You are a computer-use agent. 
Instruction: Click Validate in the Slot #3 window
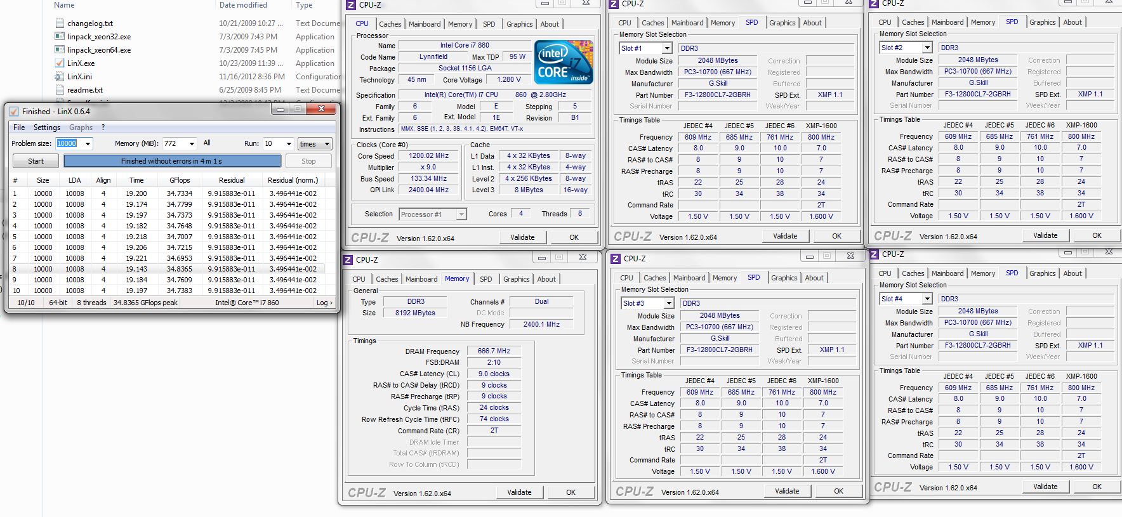click(786, 491)
